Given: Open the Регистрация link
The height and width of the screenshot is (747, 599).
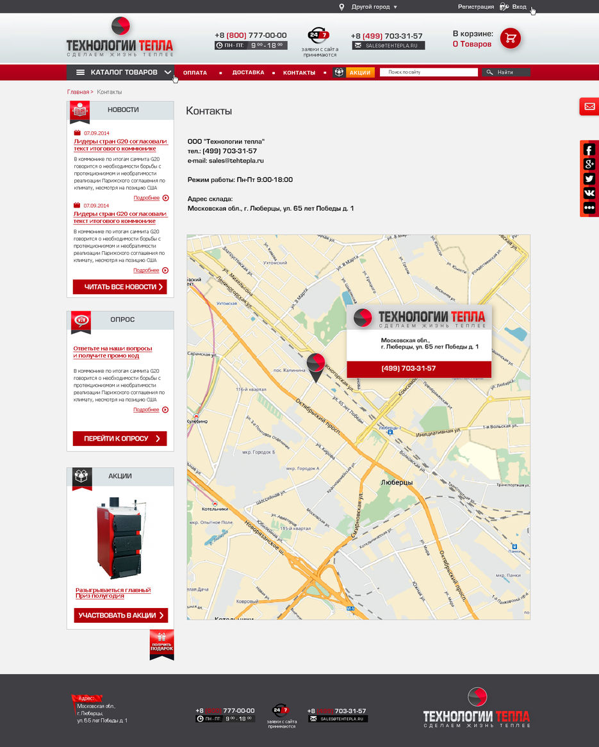Looking at the screenshot, I should pyautogui.click(x=475, y=7).
